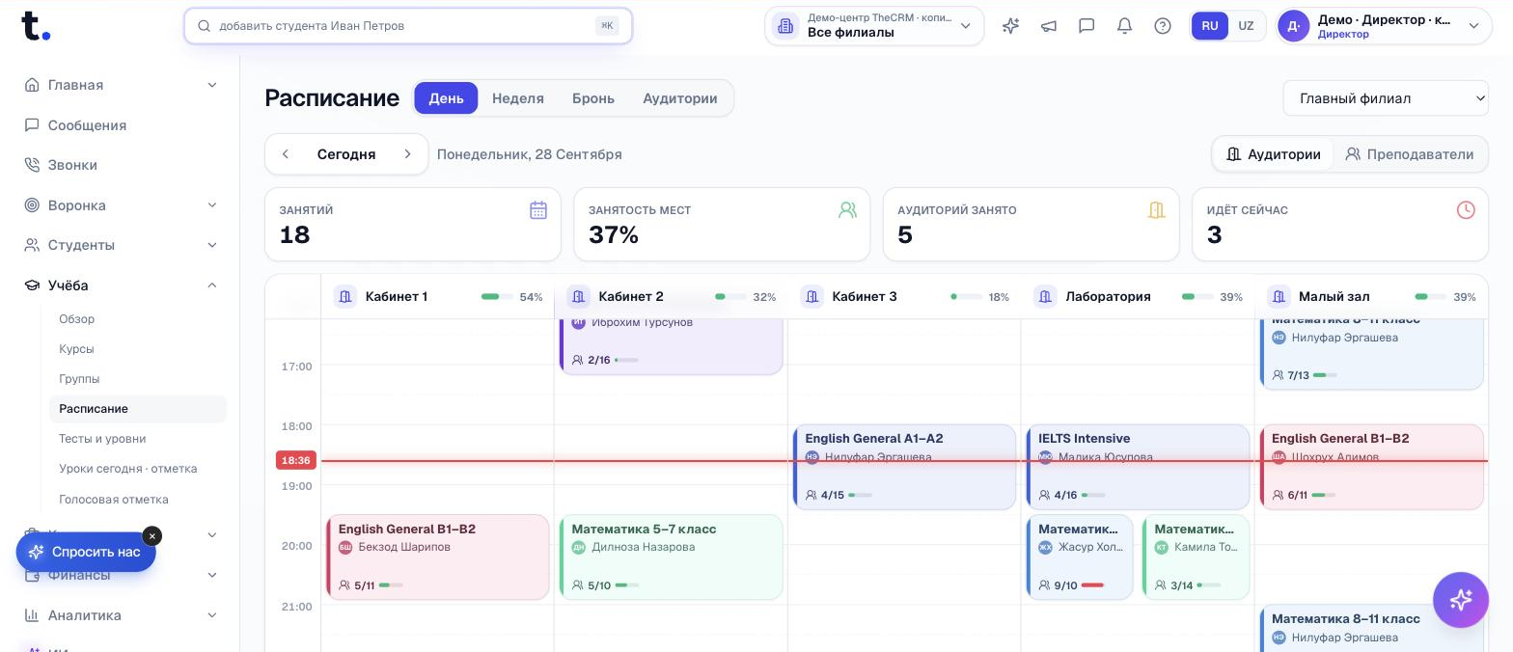
Task: Switch to the Бронь tab
Action: pyautogui.click(x=593, y=98)
